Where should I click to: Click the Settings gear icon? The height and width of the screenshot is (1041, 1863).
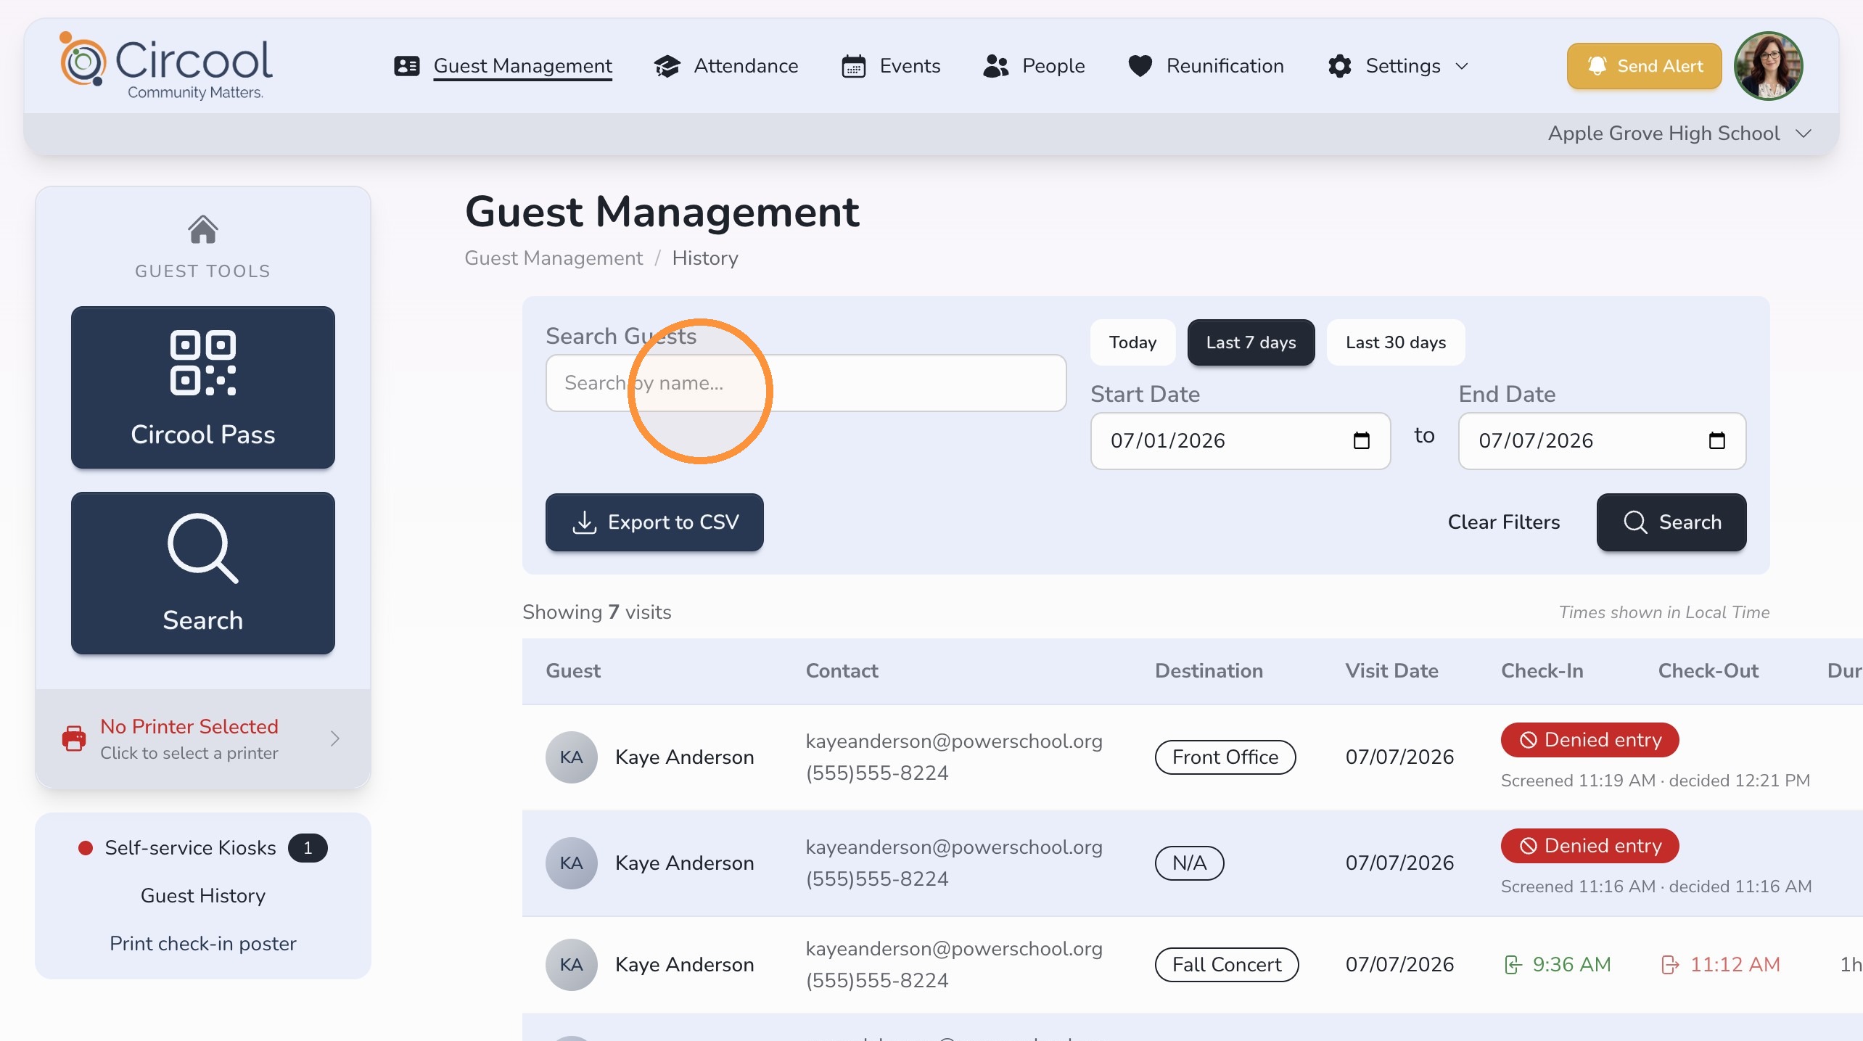click(x=1339, y=66)
